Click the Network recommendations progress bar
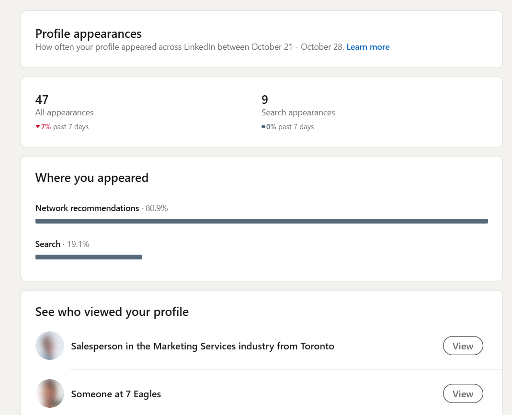512x415 pixels. click(262, 221)
